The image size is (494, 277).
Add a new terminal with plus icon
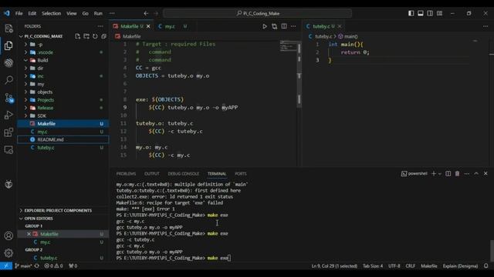pyautogui.click(x=434, y=174)
